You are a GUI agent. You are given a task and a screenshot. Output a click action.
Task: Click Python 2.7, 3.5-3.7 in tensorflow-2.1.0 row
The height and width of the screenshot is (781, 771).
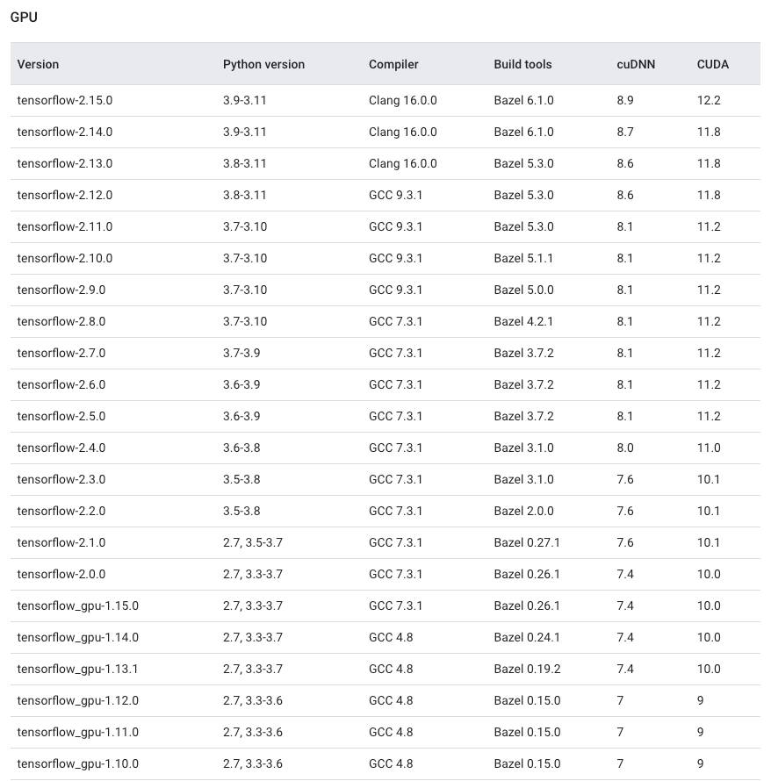253,542
